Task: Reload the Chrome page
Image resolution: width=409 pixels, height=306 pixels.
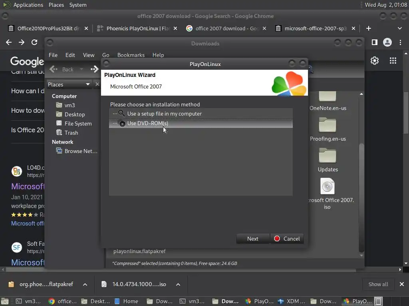Action: point(34,42)
